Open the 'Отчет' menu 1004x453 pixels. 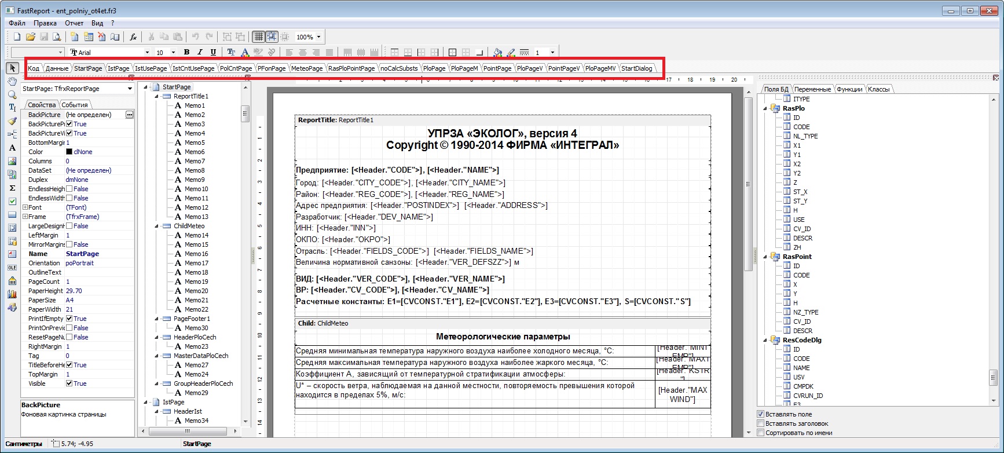tap(74, 23)
